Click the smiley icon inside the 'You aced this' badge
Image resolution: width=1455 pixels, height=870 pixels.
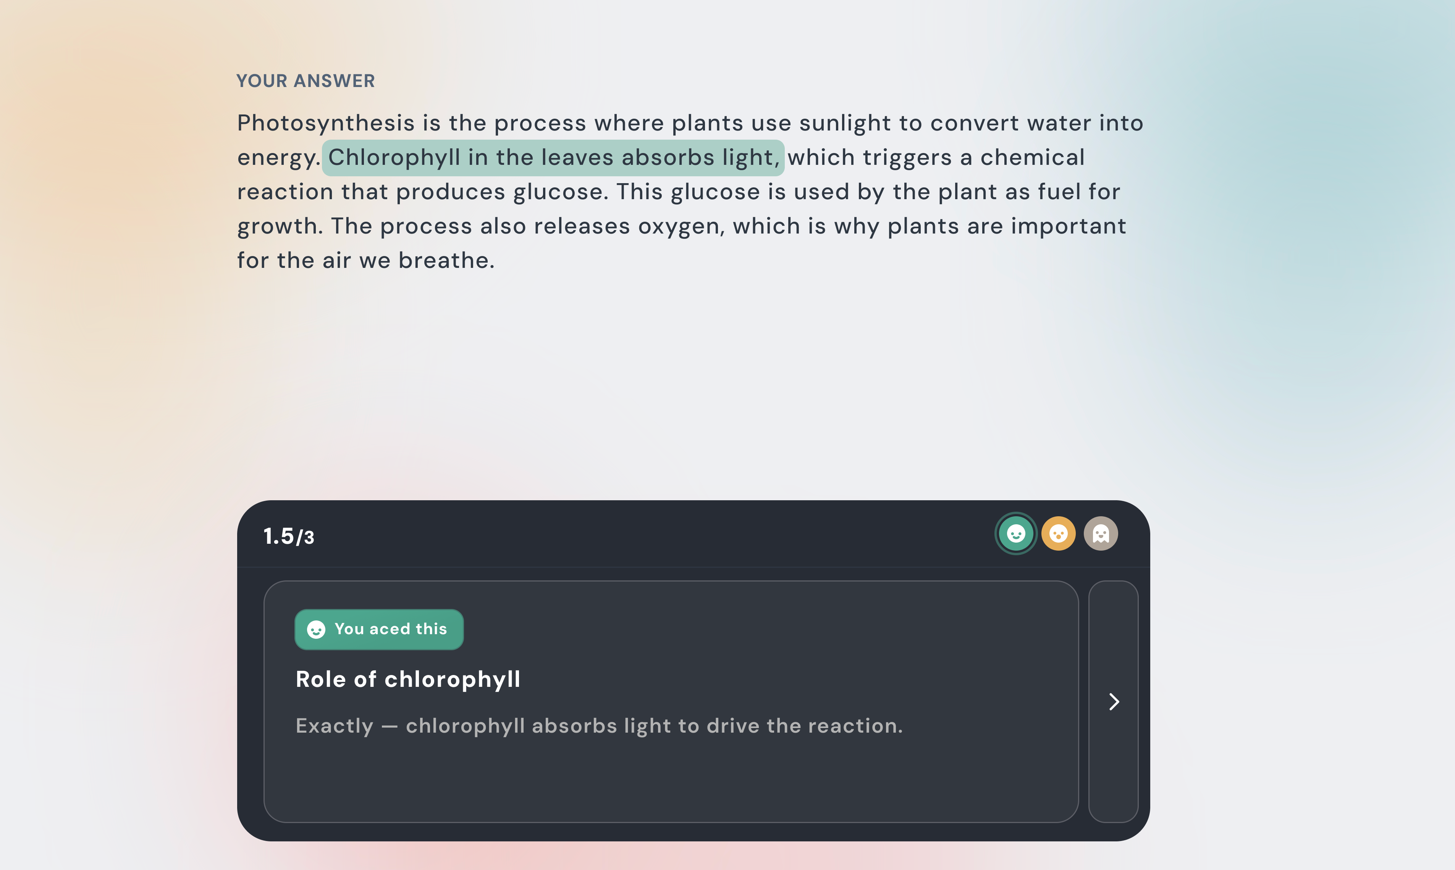point(316,630)
